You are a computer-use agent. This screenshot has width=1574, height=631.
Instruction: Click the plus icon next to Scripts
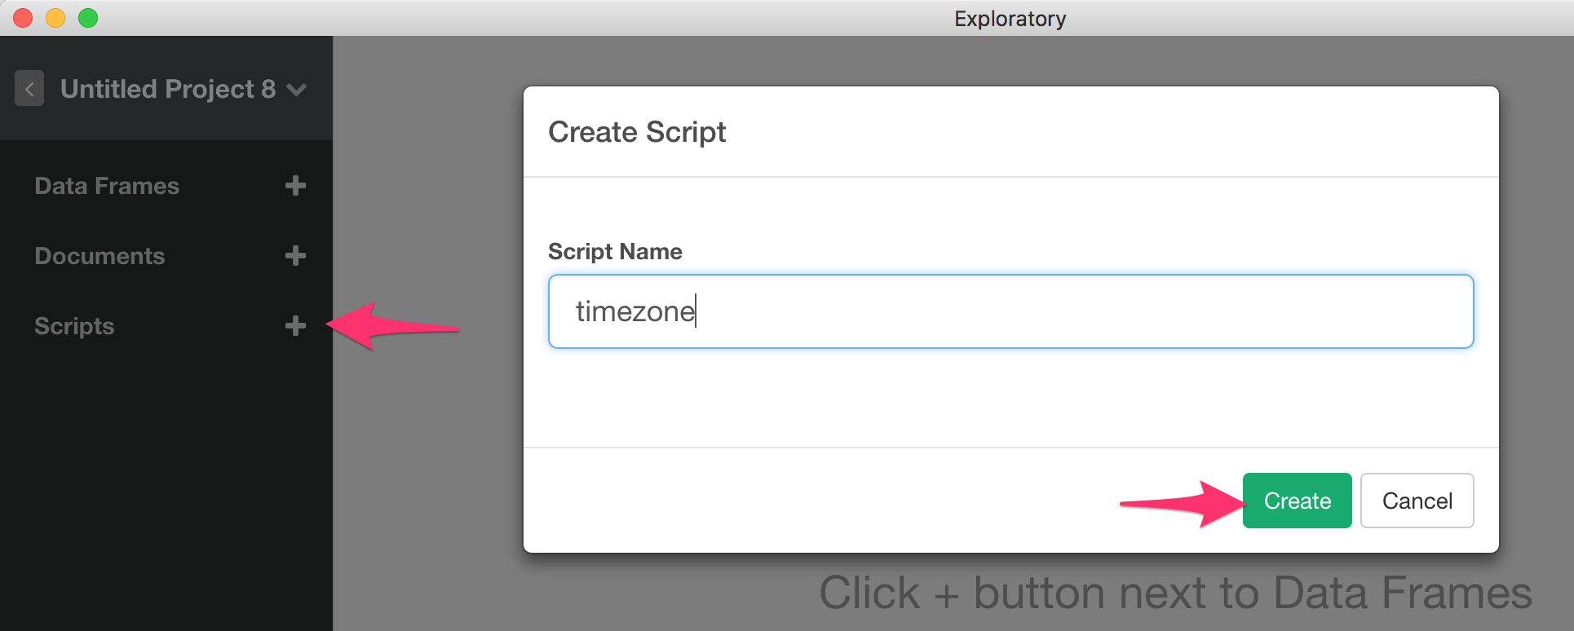(295, 326)
